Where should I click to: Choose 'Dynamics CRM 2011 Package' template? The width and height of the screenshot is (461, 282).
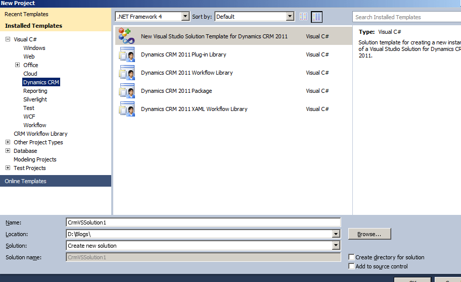point(234,91)
